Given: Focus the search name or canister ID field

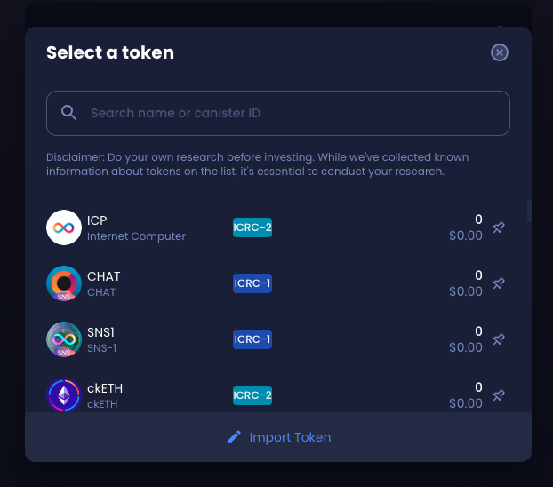Looking at the screenshot, I should click(x=278, y=113).
